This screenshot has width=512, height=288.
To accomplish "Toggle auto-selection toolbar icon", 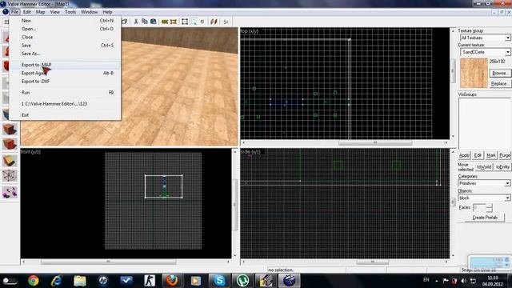I will point(194,22).
